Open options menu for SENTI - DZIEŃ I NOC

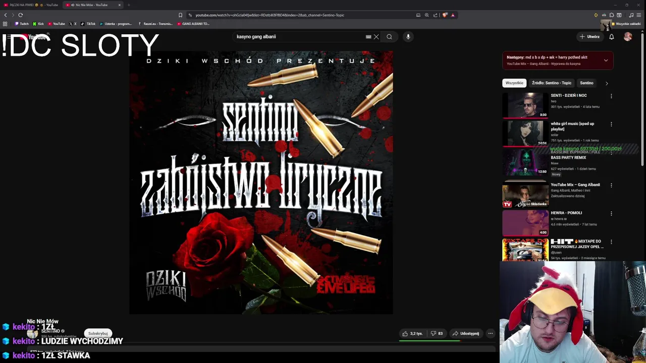coord(611,96)
